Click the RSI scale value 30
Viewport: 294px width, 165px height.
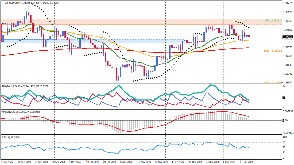tap(284, 152)
